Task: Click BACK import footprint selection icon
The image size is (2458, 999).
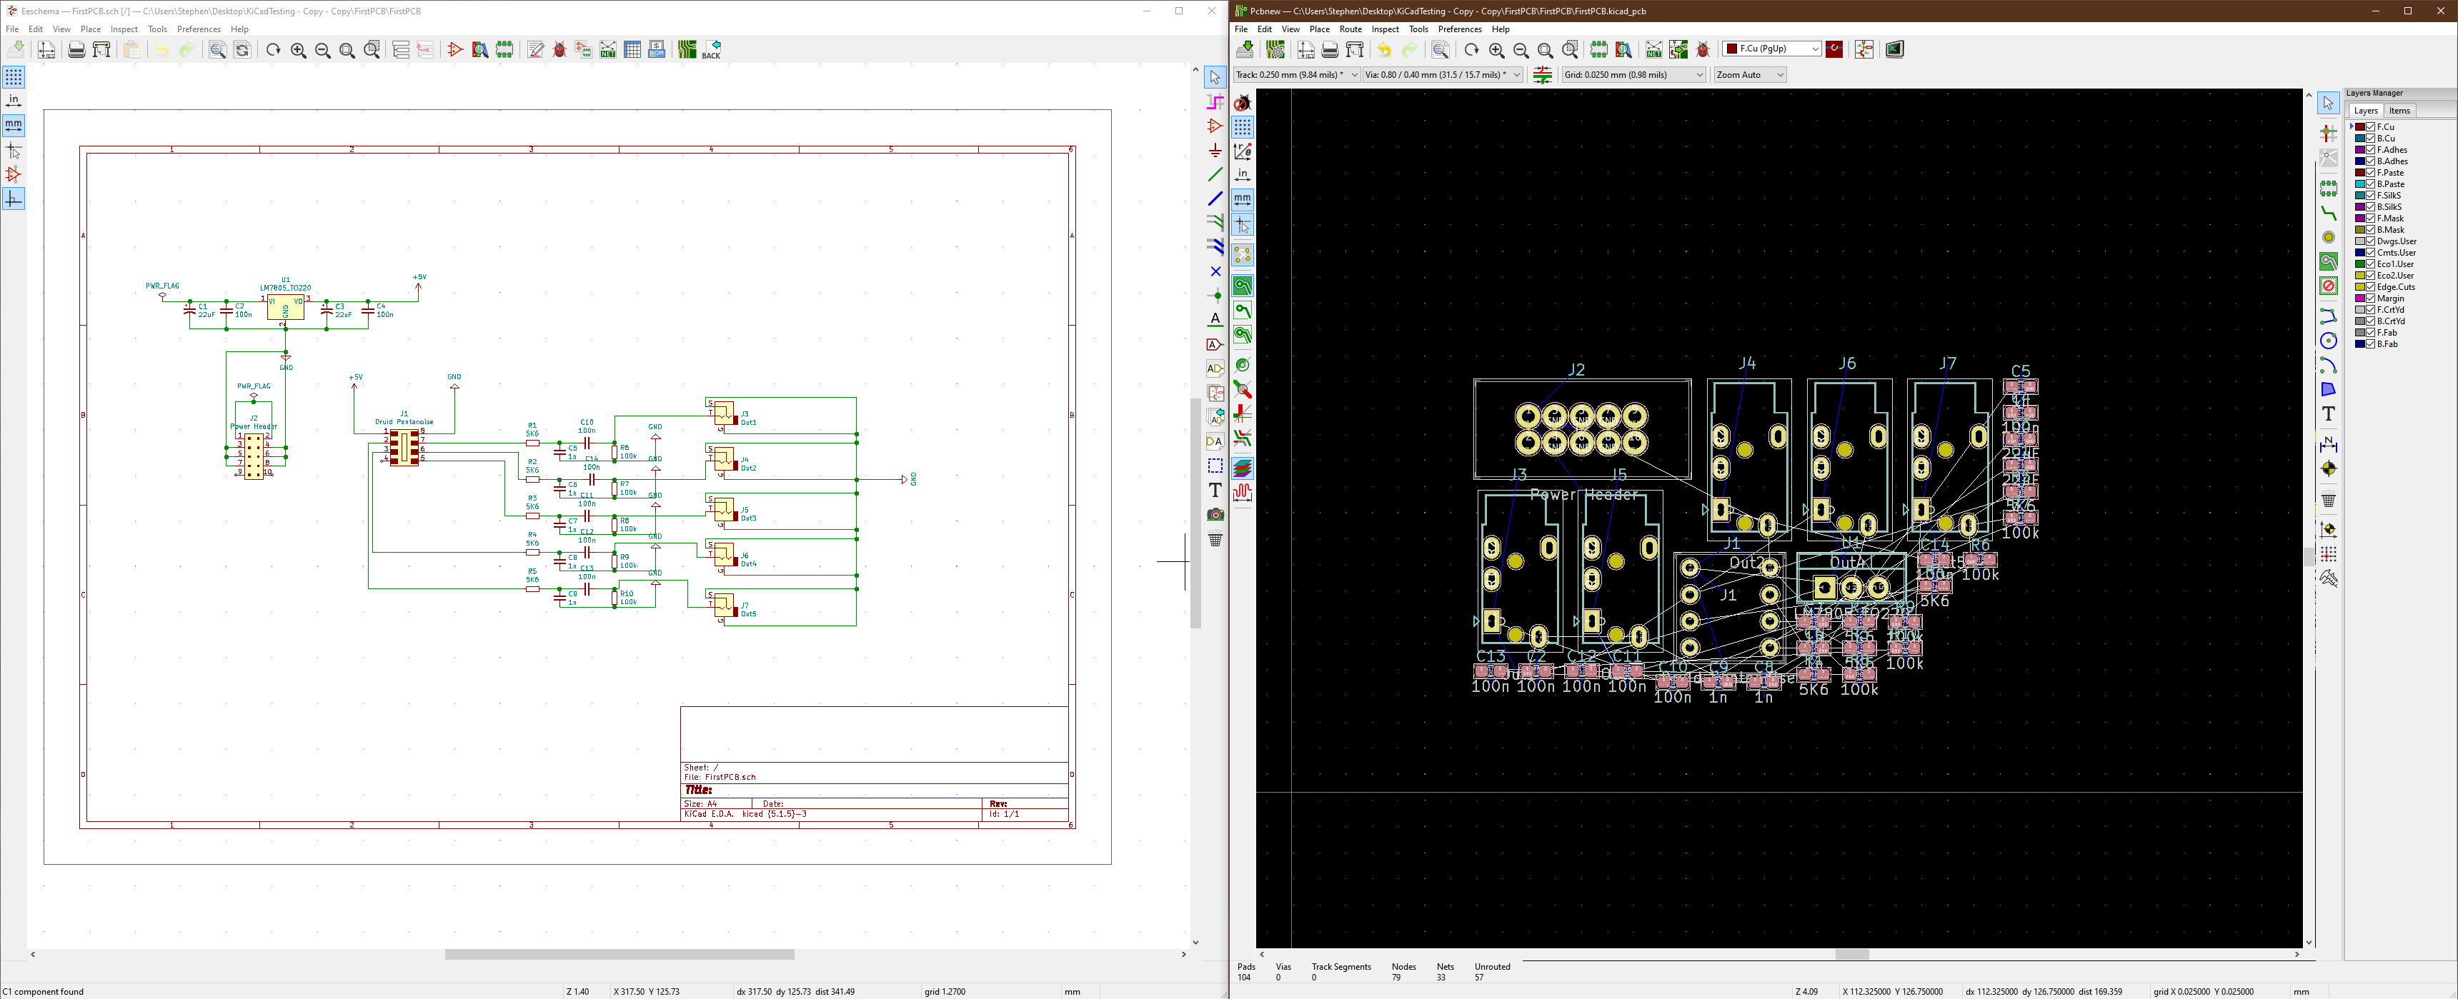Action: 712,49
